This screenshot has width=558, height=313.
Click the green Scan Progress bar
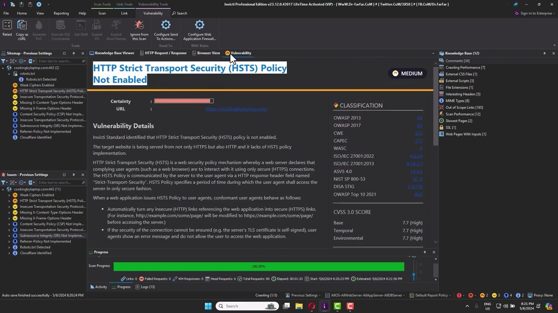259,266
